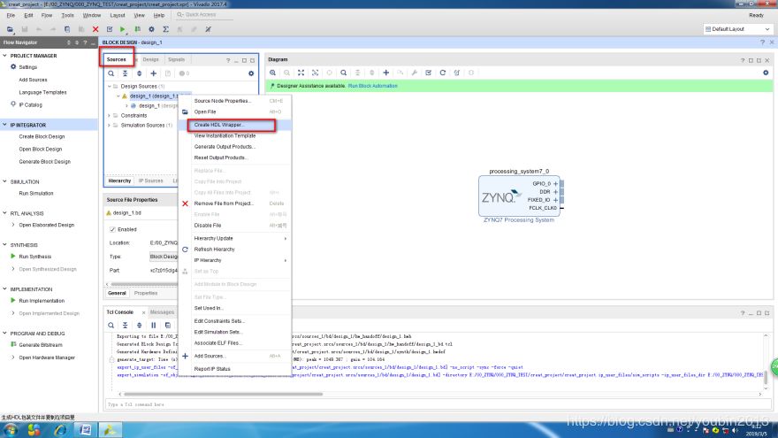Open IP Catalog from Project Manager
Image resolution: width=778 pixels, height=438 pixels.
point(30,104)
